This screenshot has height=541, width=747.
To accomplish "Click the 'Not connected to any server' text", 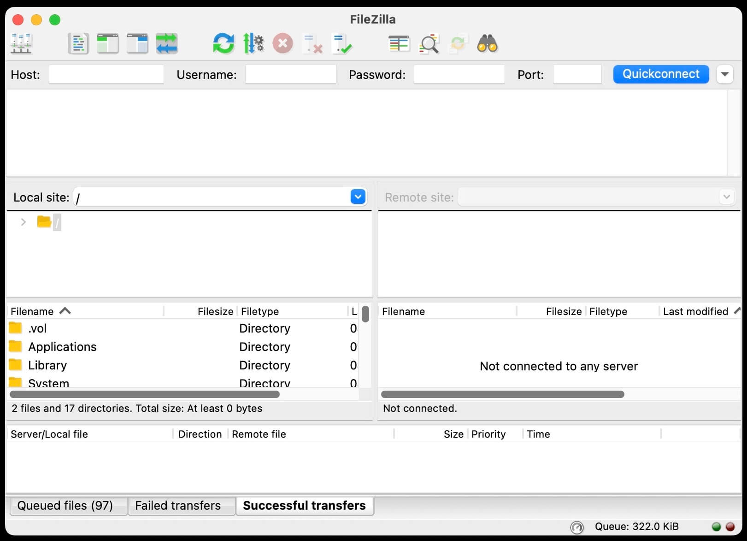I will tap(559, 366).
